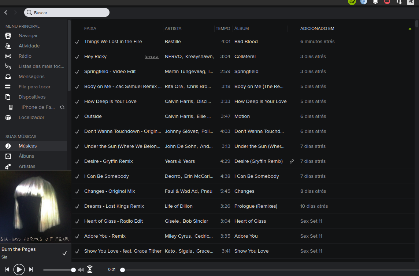
Task: Click the Burn the Pages now-playing title
Action: coord(18,249)
